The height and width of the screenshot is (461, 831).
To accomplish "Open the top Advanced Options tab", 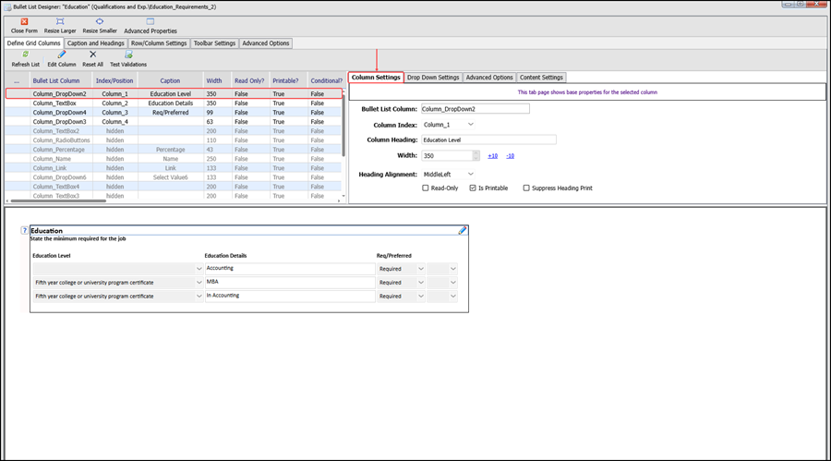I will coord(266,43).
